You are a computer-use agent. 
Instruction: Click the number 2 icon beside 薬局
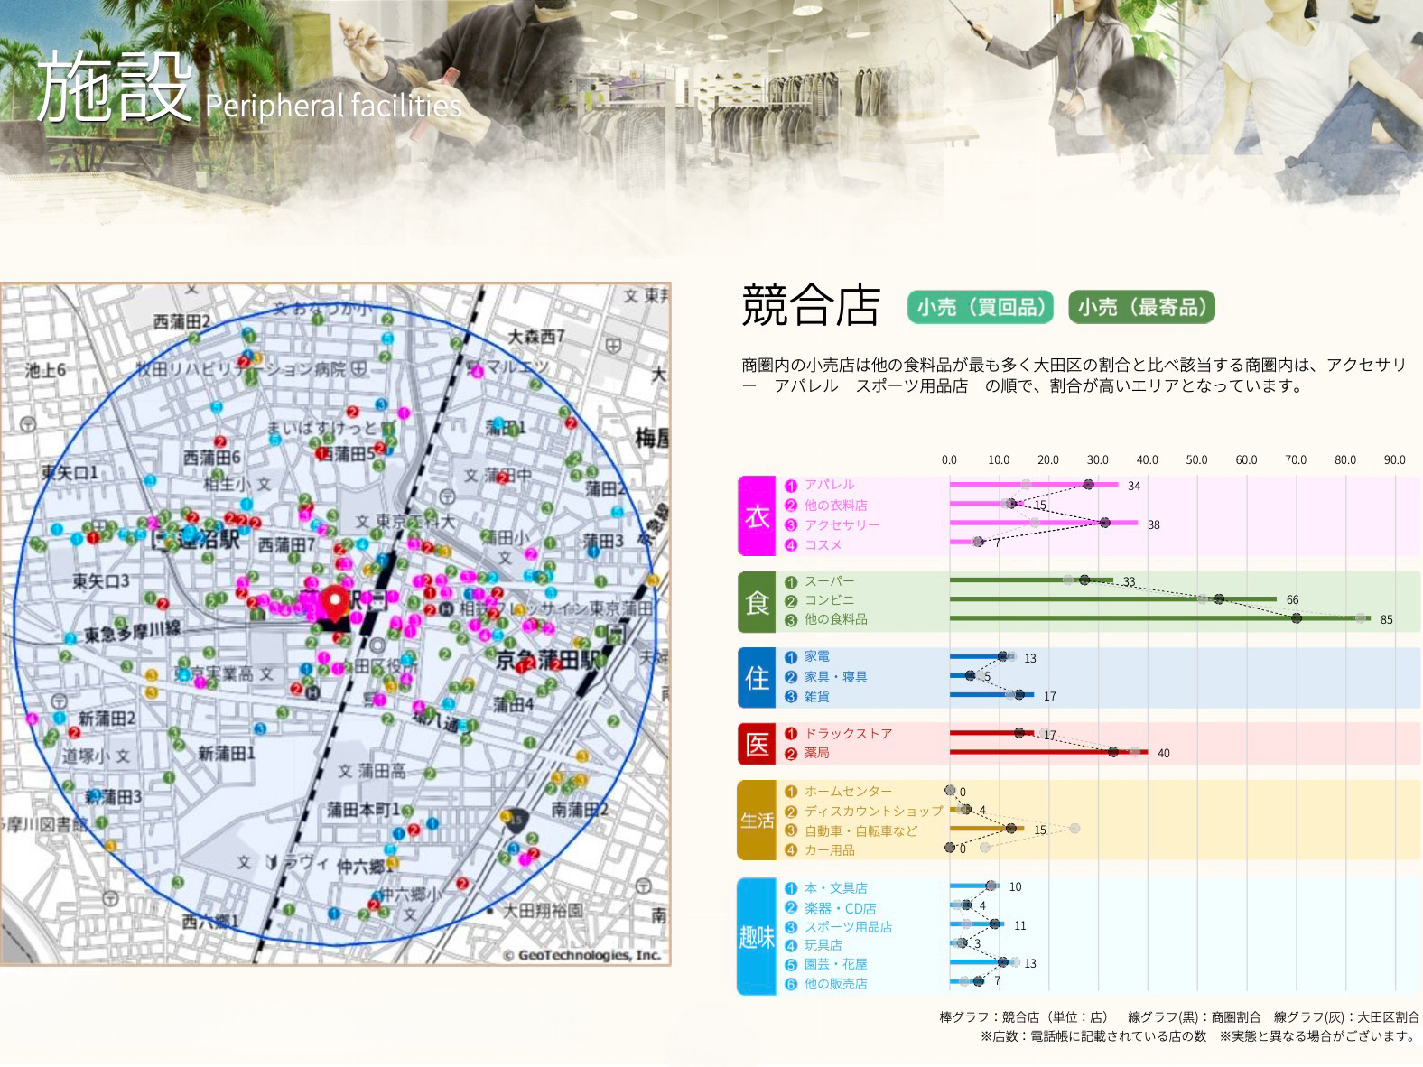click(x=791, y=754)
